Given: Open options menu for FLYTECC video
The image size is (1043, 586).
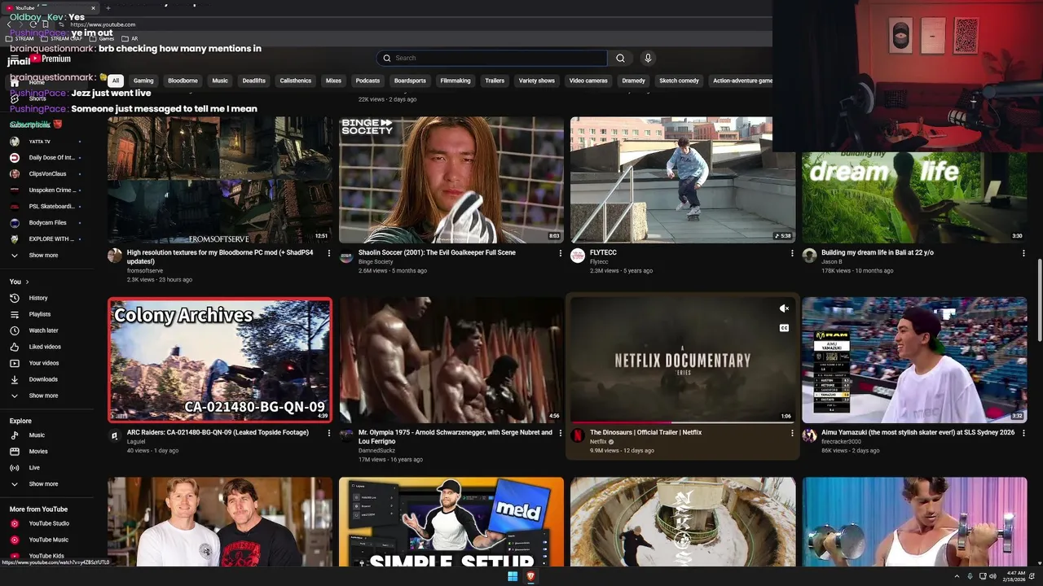Looking at the screenshot, I should coord(792,253).
